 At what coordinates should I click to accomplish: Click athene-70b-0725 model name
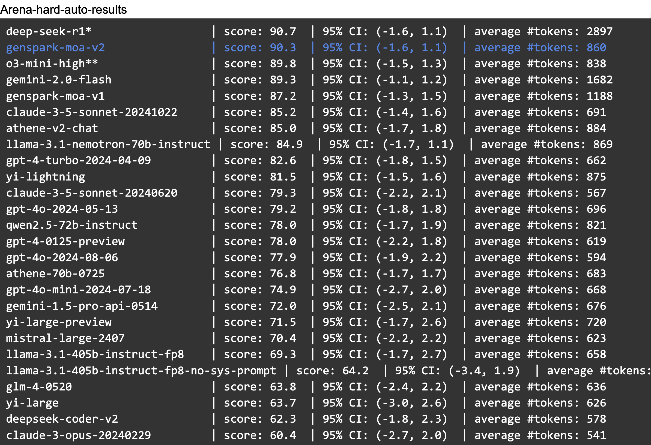point(55,273)
